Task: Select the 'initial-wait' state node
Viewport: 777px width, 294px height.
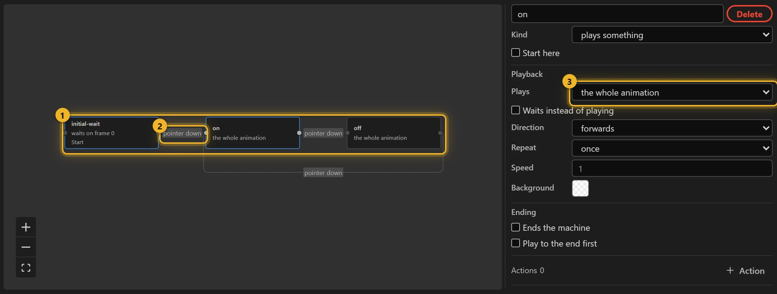Action: point(112,133)
